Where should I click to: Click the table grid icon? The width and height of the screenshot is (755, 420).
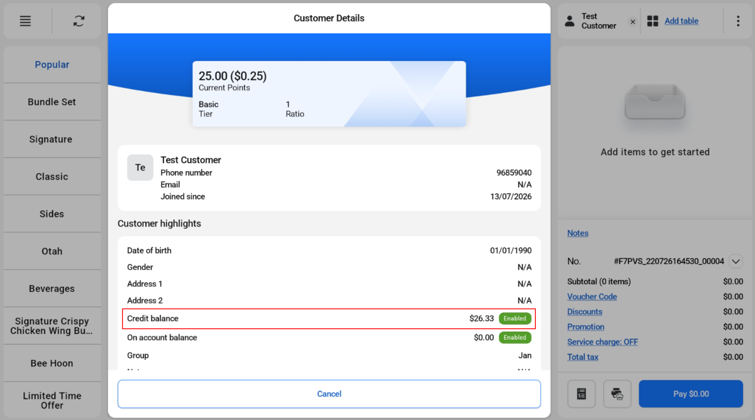pyautogui.click(x=652, y=21)
